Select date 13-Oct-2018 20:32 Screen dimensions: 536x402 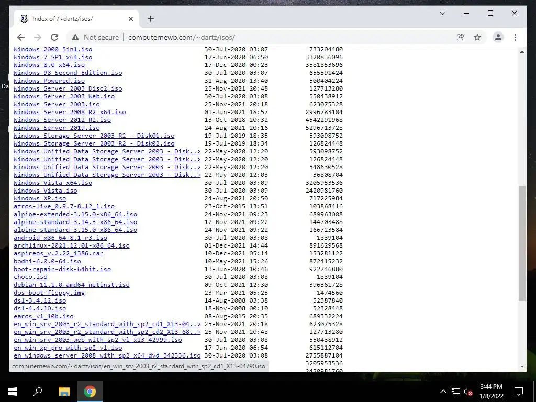tap(236, 120)
